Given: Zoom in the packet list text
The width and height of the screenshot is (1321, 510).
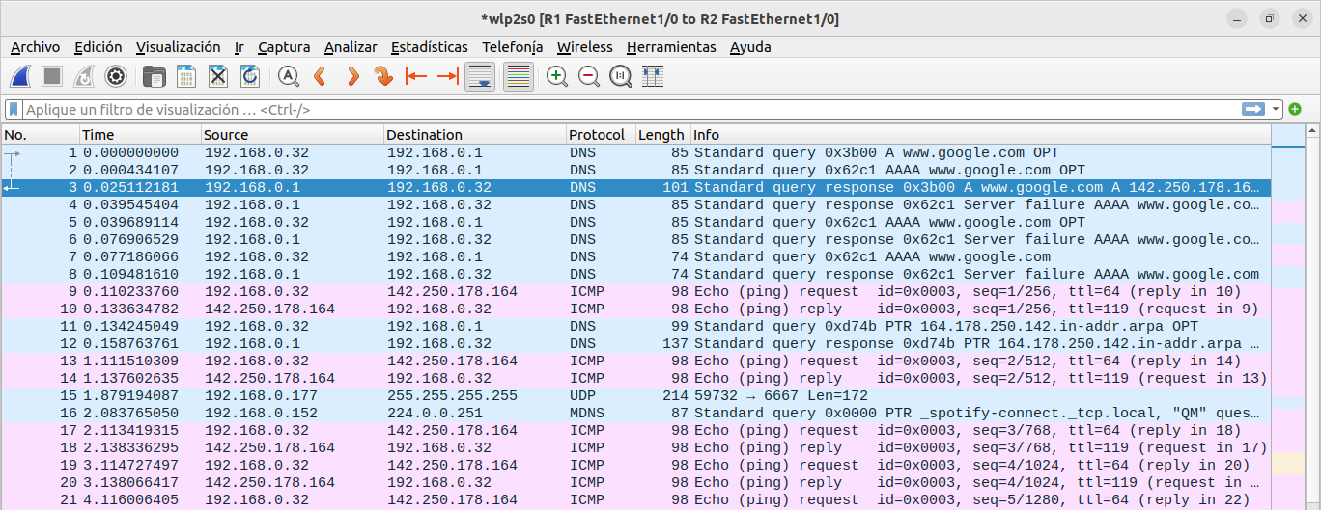Looking at the screenshot, I should point(557,76).
